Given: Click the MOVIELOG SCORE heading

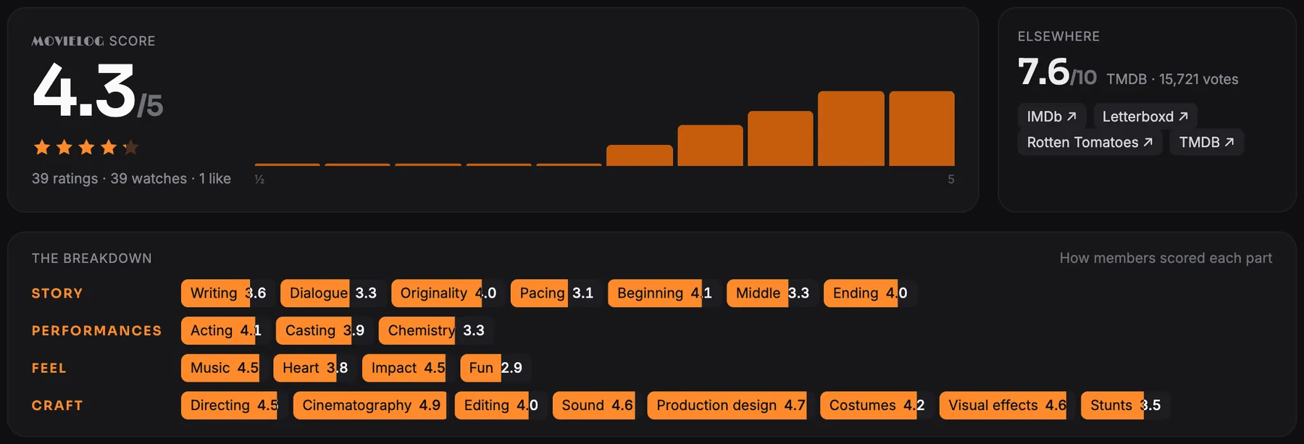Looking at the screenshot, I should (93, 41).
